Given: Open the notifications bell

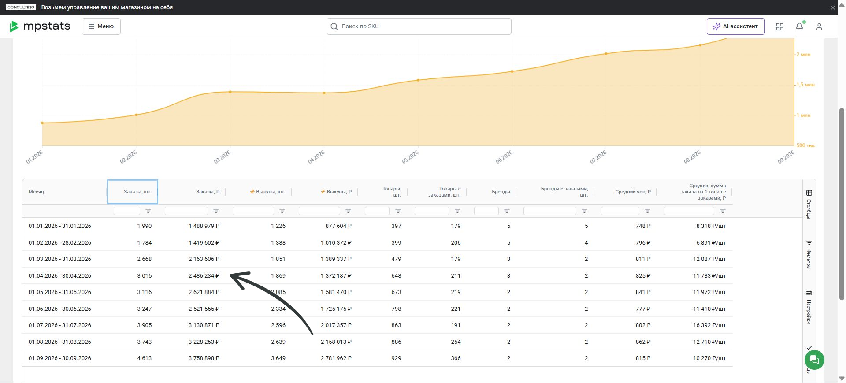Looking at the screenshot, I should click(799, 26).
